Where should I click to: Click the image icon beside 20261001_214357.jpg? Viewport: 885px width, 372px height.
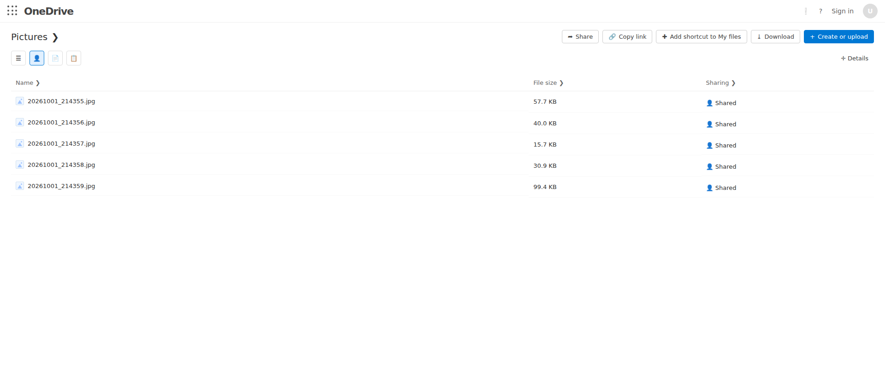(x=20, y=143)
